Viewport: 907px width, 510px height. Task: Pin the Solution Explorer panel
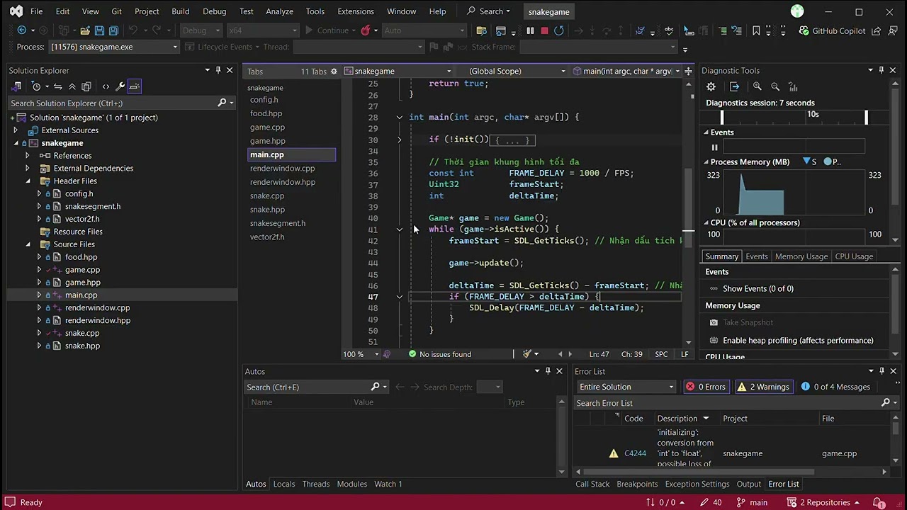(x=218, y=70)
